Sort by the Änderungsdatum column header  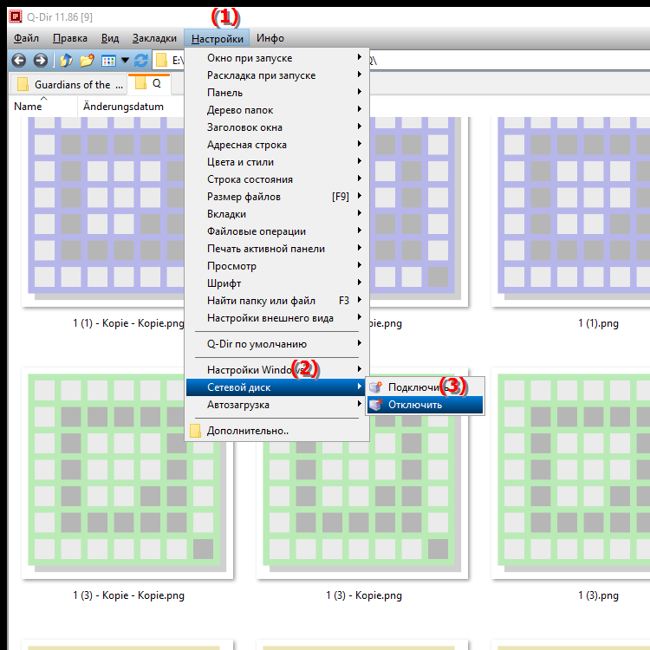(x=123, y=107)
